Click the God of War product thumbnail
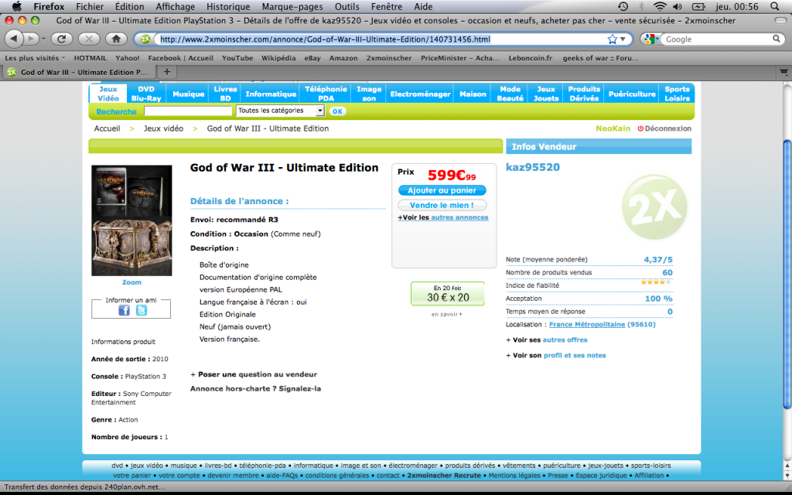Screen dimensions: 792x495 (x=131, y=220)
